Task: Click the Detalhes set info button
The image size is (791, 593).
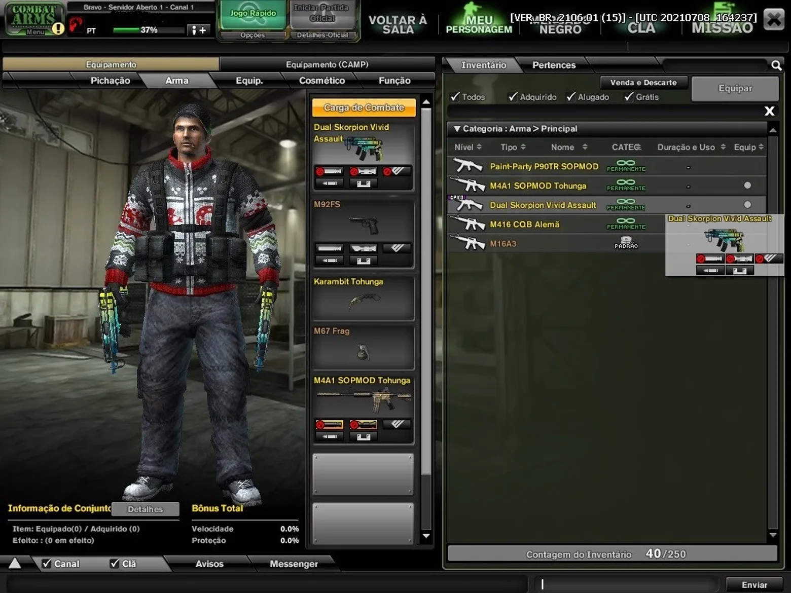Action: [146, 509]
